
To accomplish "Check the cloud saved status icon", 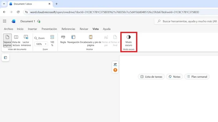I will (x=39, y=21).
